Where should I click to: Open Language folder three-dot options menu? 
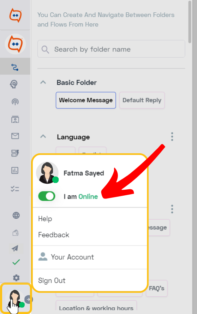point(172,137)
